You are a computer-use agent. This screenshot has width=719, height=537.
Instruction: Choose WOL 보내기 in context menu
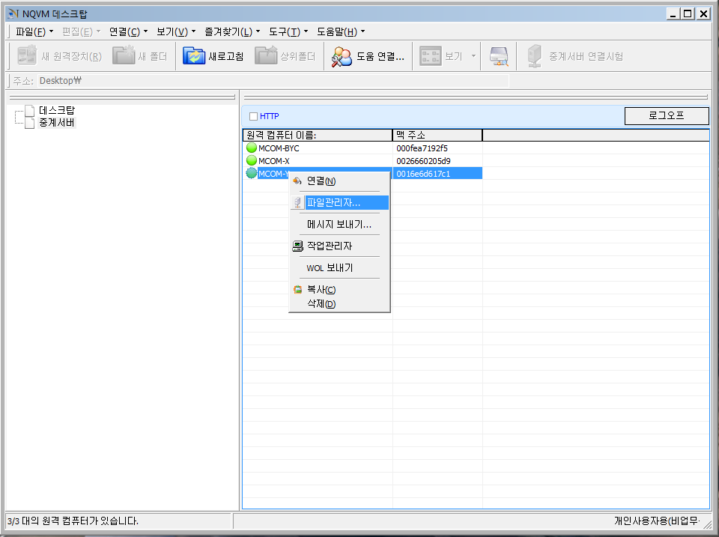tap(339, 268)
